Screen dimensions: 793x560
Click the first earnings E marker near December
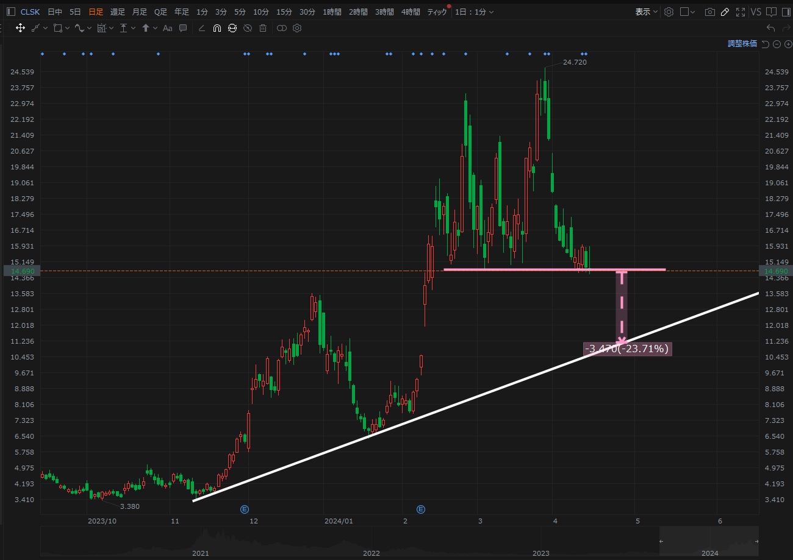(x=245, y=509)
